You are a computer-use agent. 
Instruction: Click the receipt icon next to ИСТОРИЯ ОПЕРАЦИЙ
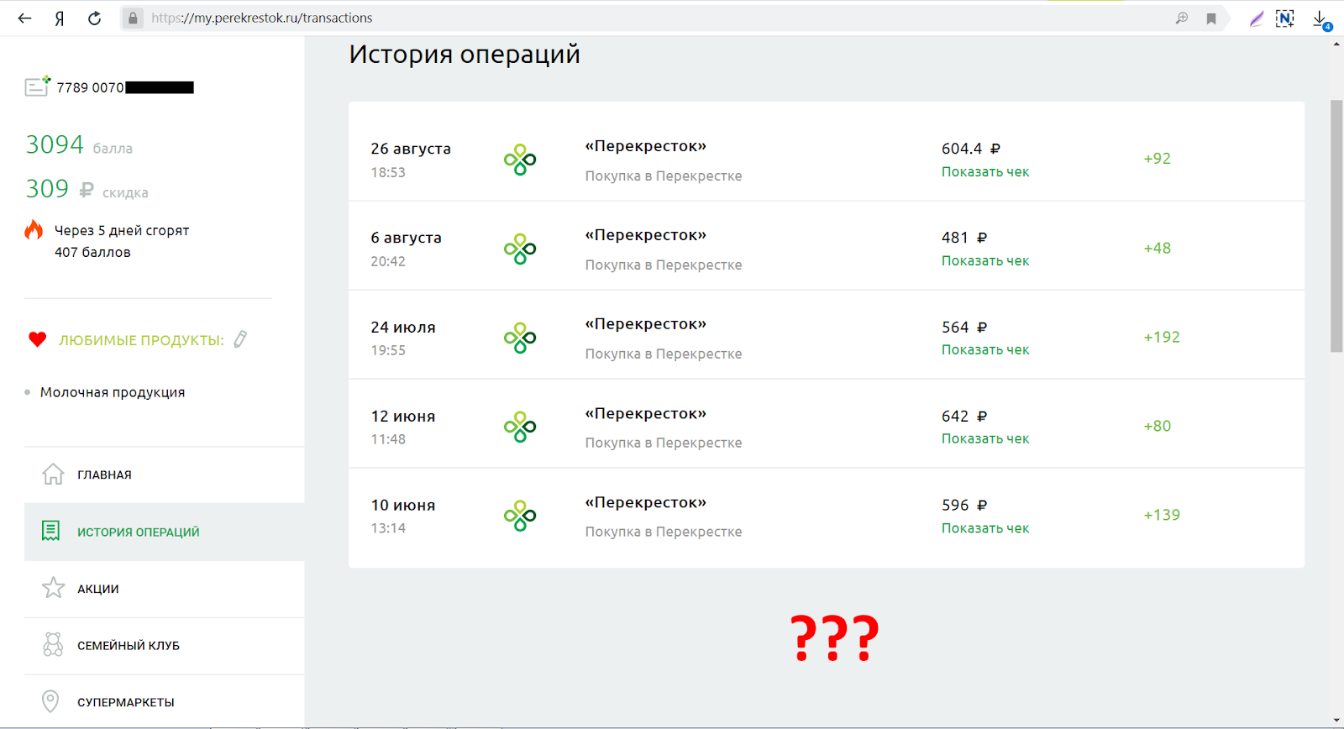(x=50, y=531)
